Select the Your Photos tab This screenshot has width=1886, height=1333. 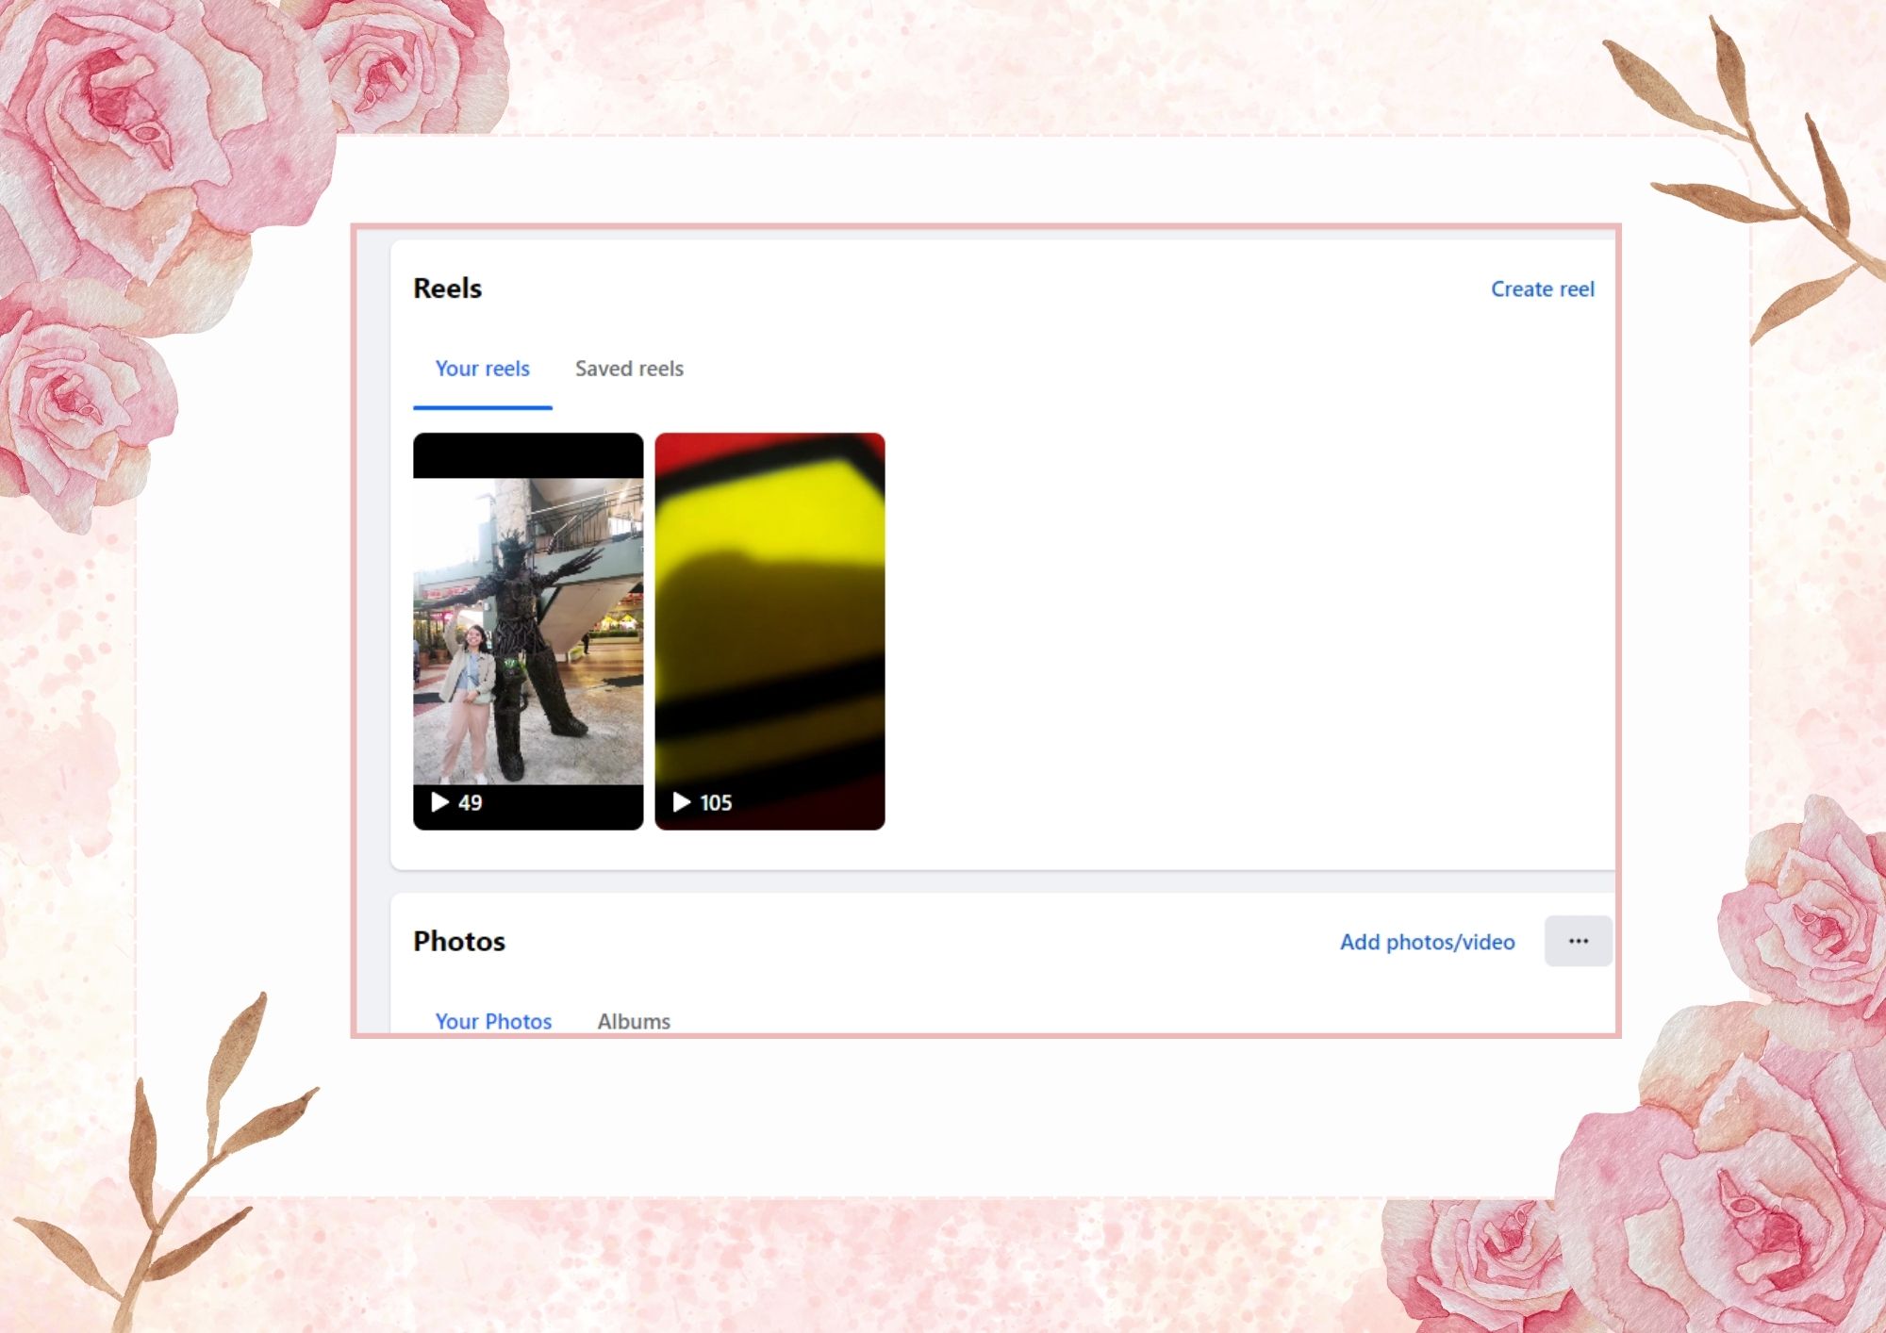(x=493, y=1021)
